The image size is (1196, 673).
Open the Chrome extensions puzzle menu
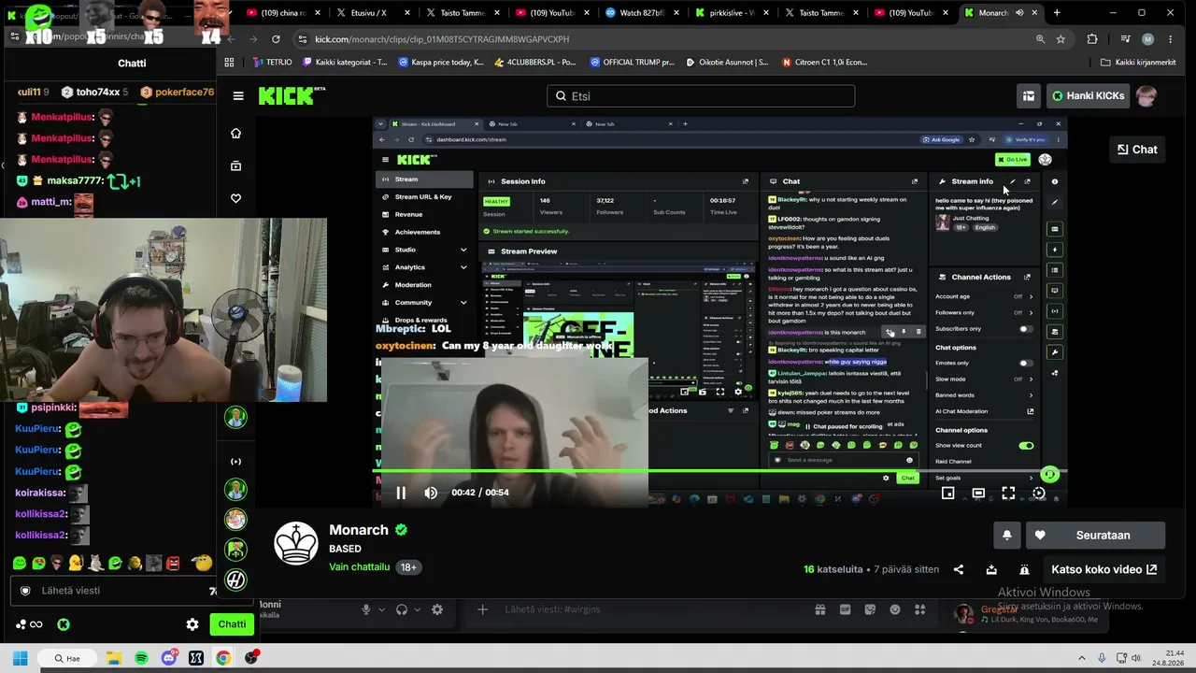1092,39
